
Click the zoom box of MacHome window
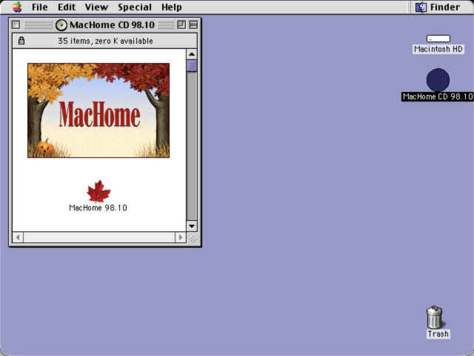point(181,24)
